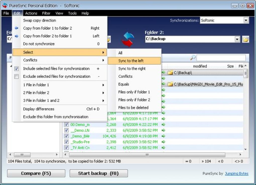The width and height of the screenshot is (256, 185).
Task: Uncheck the _TV Anti Cr file checkbox
Action: pyautogui.click(x=66, y=148)
